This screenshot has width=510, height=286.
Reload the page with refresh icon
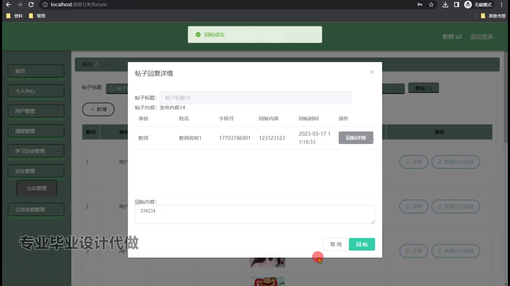point(31,5)
